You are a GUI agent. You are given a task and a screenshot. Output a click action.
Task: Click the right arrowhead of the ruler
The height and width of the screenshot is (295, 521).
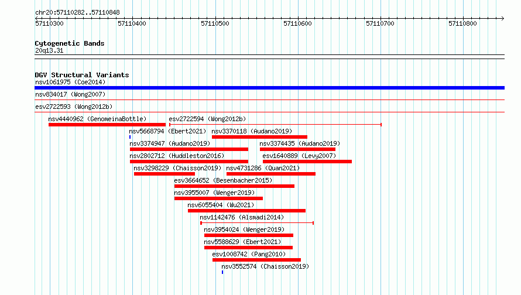click(503, 18)
